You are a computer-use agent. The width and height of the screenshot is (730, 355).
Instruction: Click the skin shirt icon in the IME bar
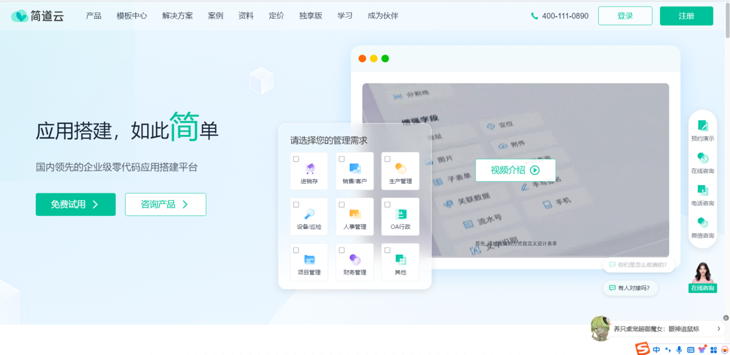[702, 350]
